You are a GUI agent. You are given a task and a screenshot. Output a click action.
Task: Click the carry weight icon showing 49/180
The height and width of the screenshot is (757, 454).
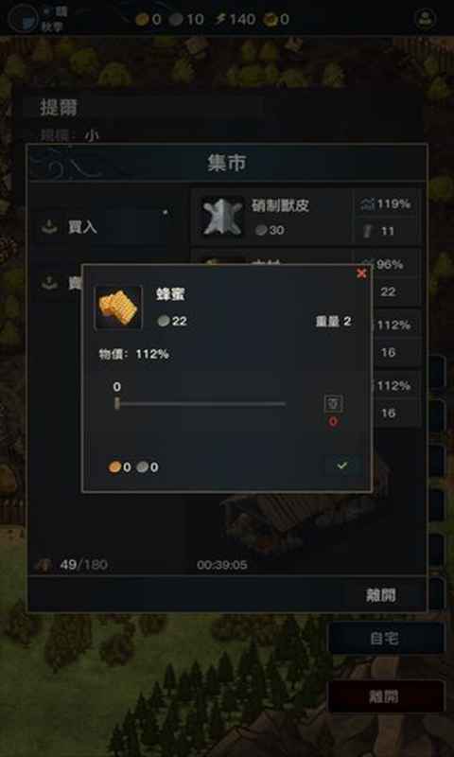click(x=44, y=564)
